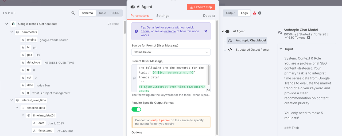
Task: Collapse the parameters tree group
Action: [x=12, y=32]
